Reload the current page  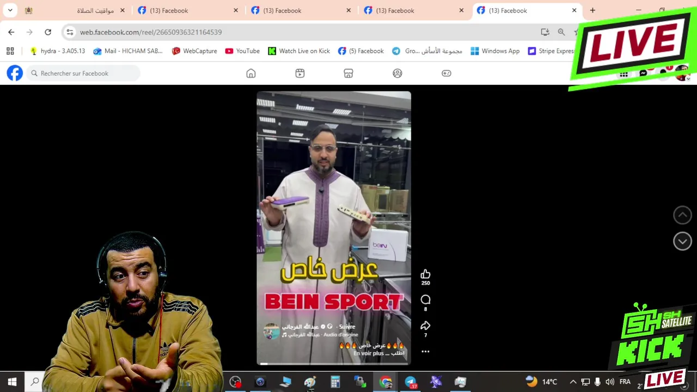(48, 32)
